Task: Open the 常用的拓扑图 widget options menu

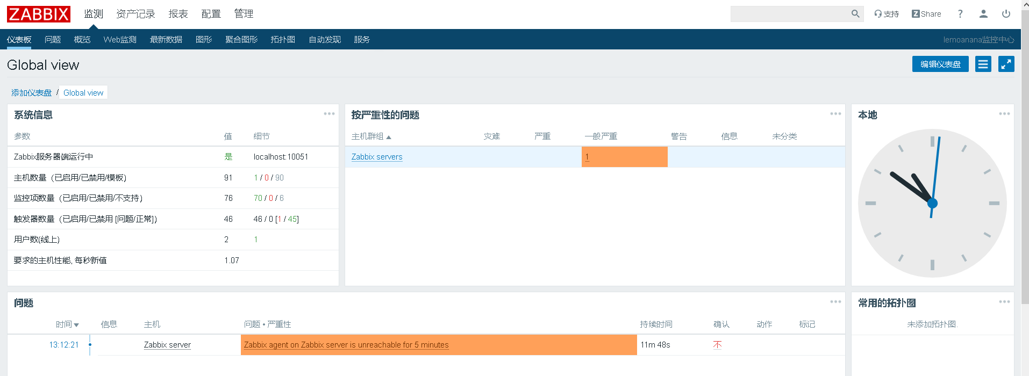Action: pyautogui.click(x=1004, y=302)
